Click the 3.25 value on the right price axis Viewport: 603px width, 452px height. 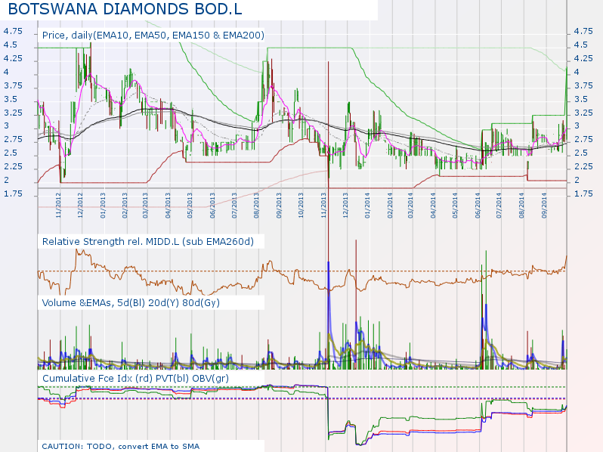coord(583,113)
